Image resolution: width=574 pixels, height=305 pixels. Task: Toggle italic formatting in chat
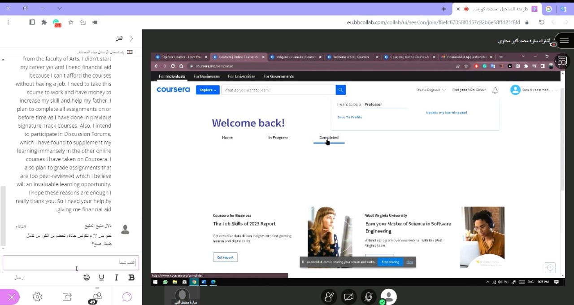point(117,278)
